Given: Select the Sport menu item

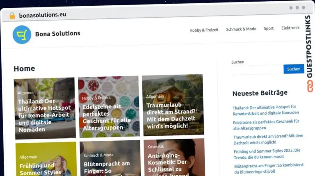Looking at the screenshot, I should tap(269, 28).
